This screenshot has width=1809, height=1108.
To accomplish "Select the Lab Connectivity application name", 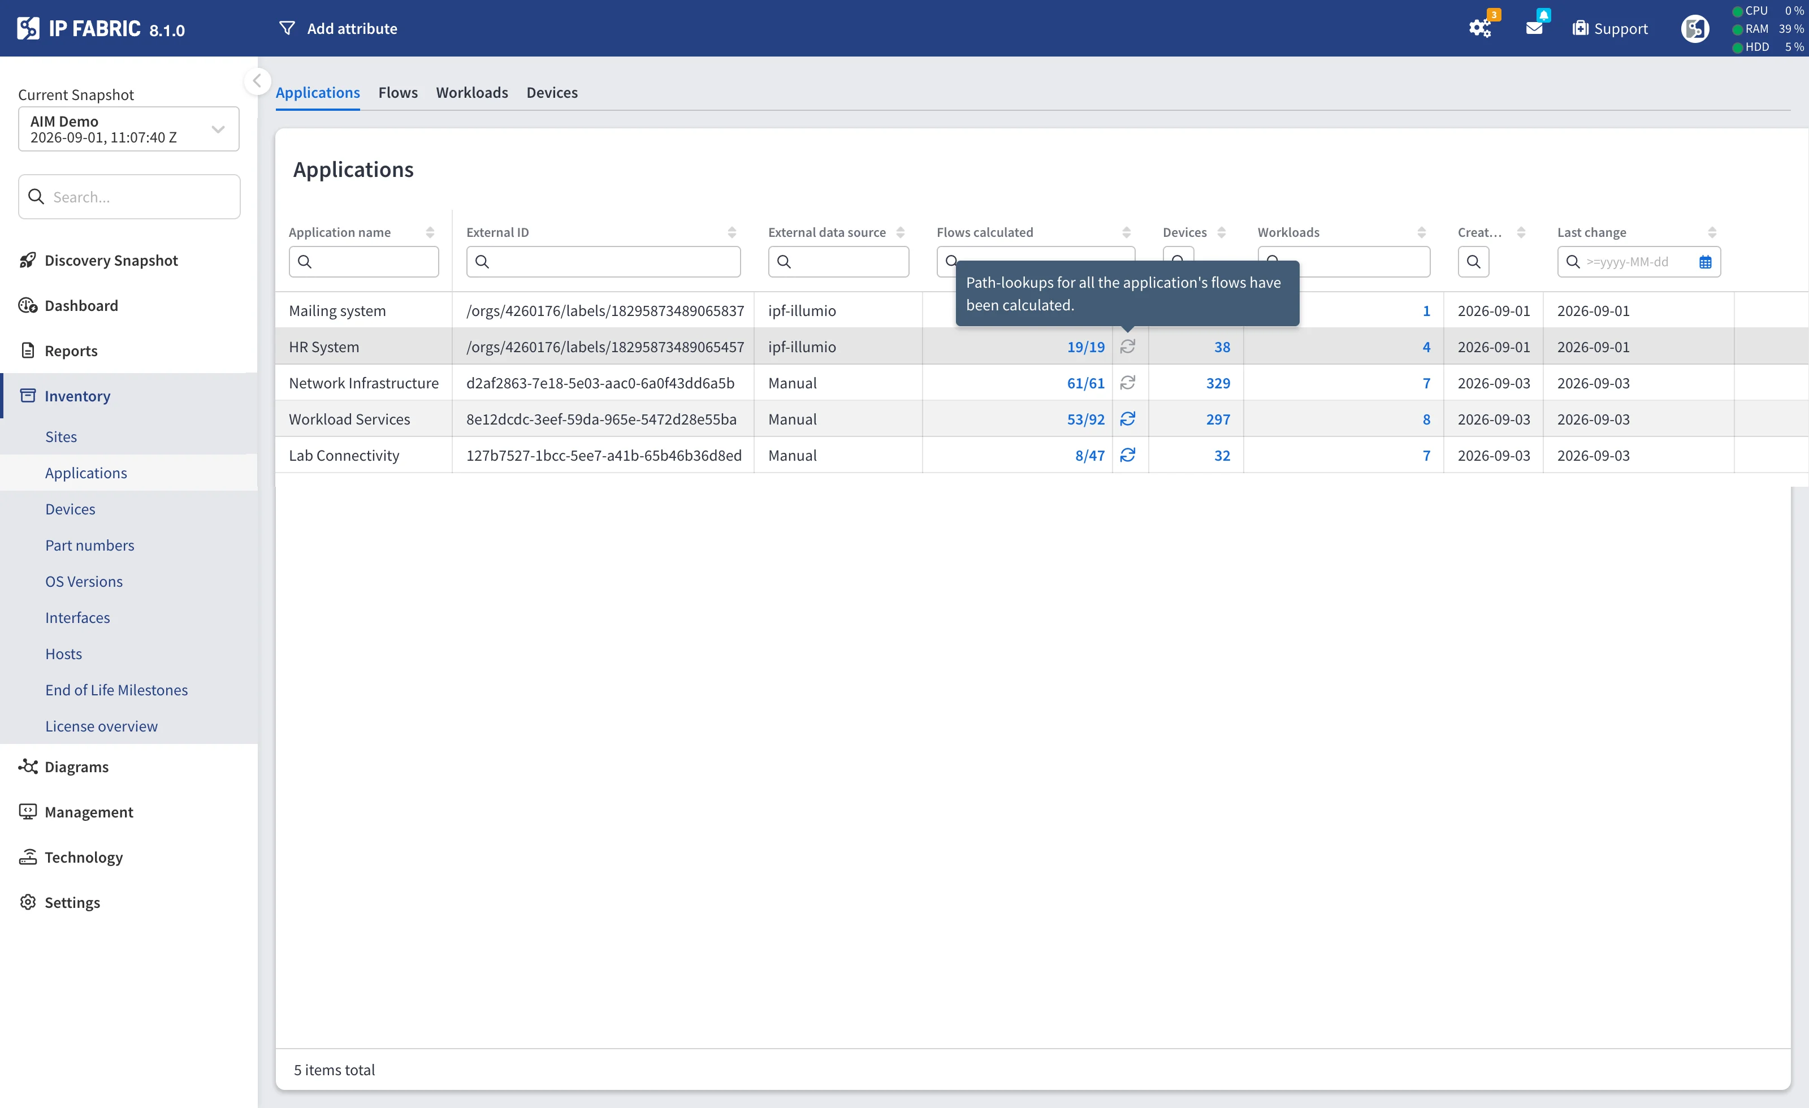I will [344, 455].
